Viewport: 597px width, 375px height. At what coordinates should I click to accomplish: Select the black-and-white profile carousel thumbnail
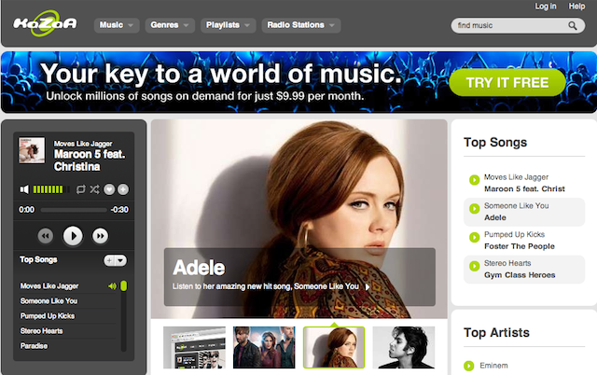pyautogui.click(x=404, y=347)
